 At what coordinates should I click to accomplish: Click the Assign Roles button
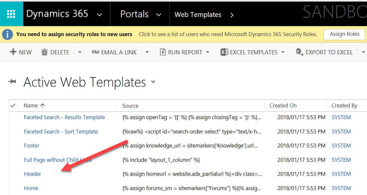click(344, 34)
